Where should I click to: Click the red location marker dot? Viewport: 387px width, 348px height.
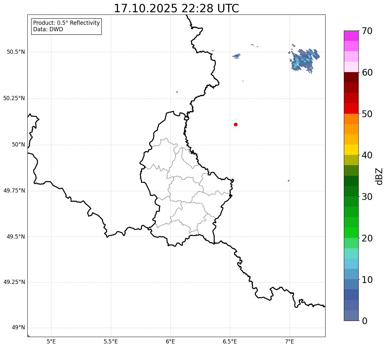click(x=236, y=124)
